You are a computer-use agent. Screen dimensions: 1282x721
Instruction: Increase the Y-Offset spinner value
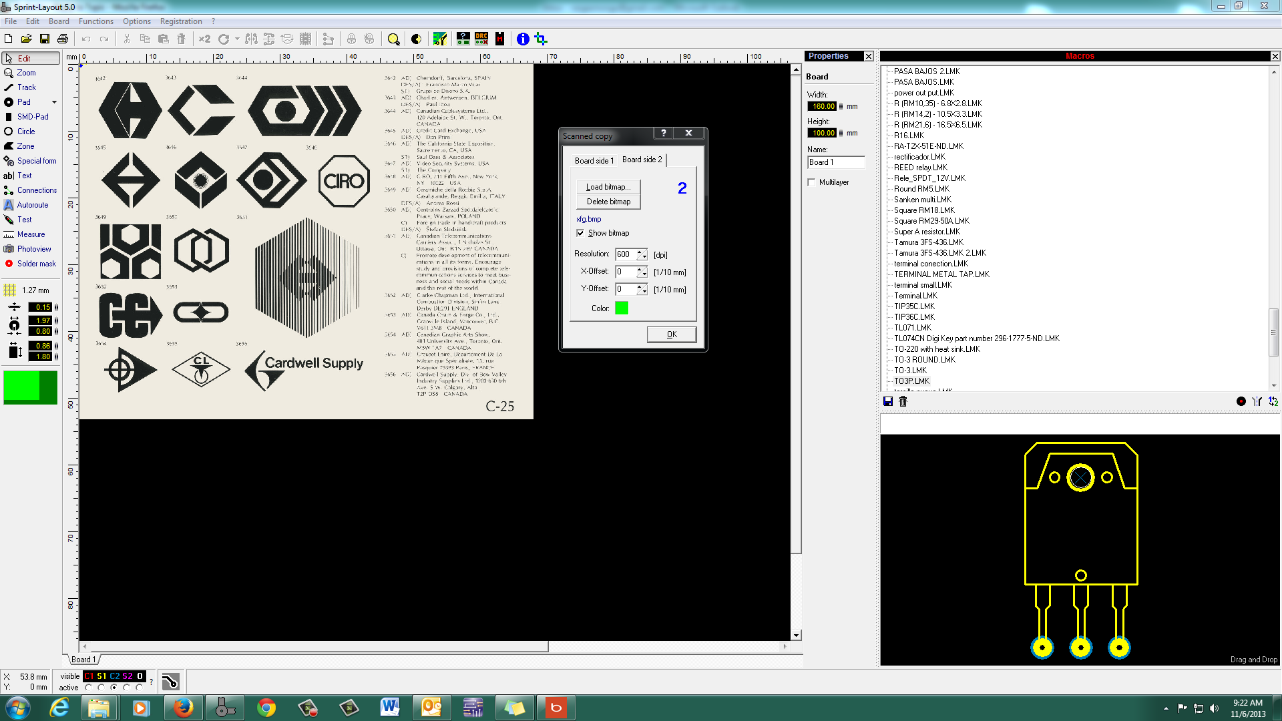click(x=639, y=286)
